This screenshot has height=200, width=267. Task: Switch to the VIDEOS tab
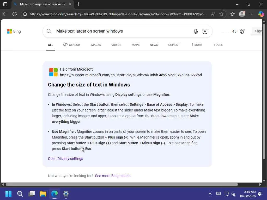pyautogui.click(x=116, y=45)
